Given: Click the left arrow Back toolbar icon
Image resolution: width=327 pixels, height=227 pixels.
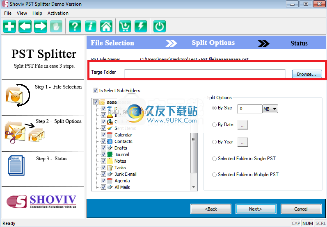Looking at the screenshot, I should (25, 26).
